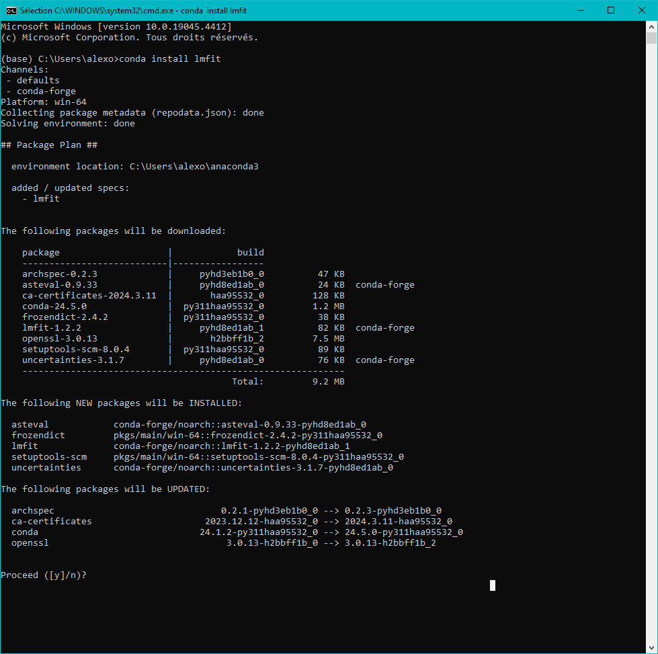This screenshot has height=654, width=658.
Task: Close the cmd.exe window
Action: [642, 10]
